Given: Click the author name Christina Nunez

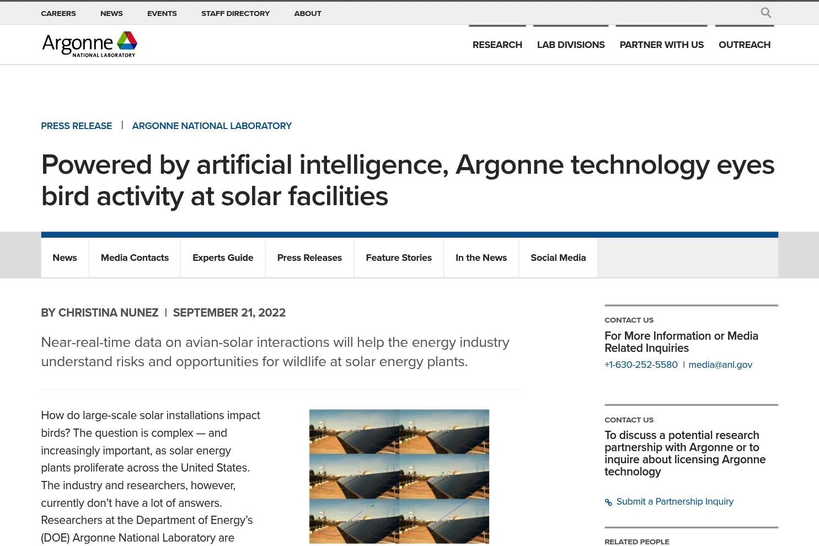Looking at the screenshot, I should pos(108,313).
